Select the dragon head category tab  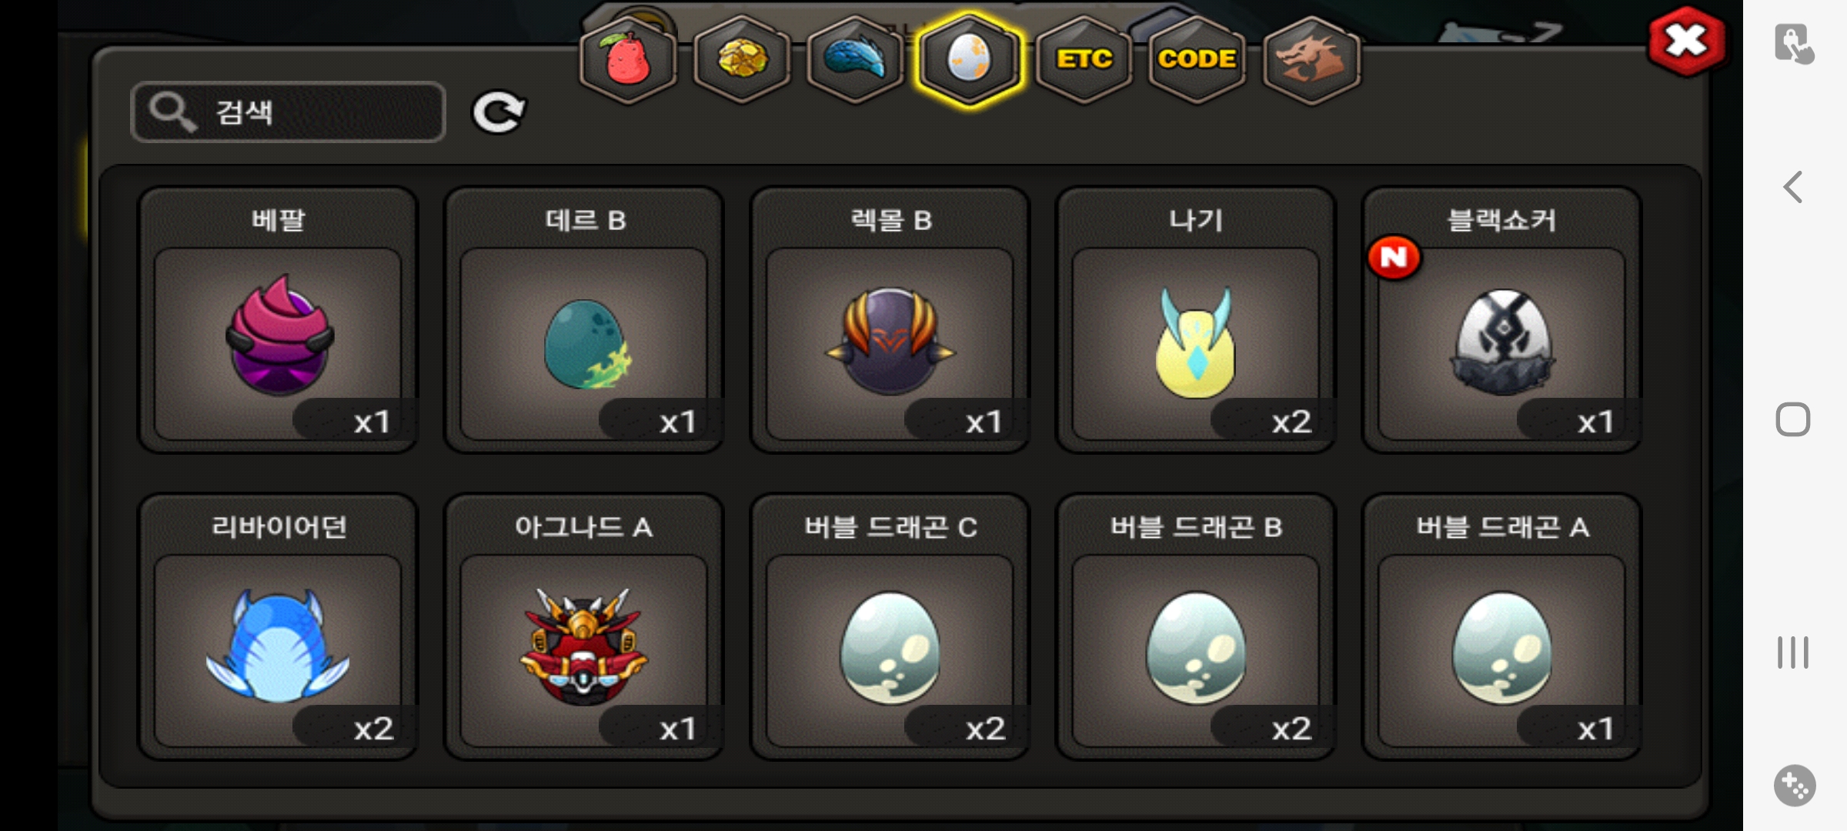click(1311, 60)
